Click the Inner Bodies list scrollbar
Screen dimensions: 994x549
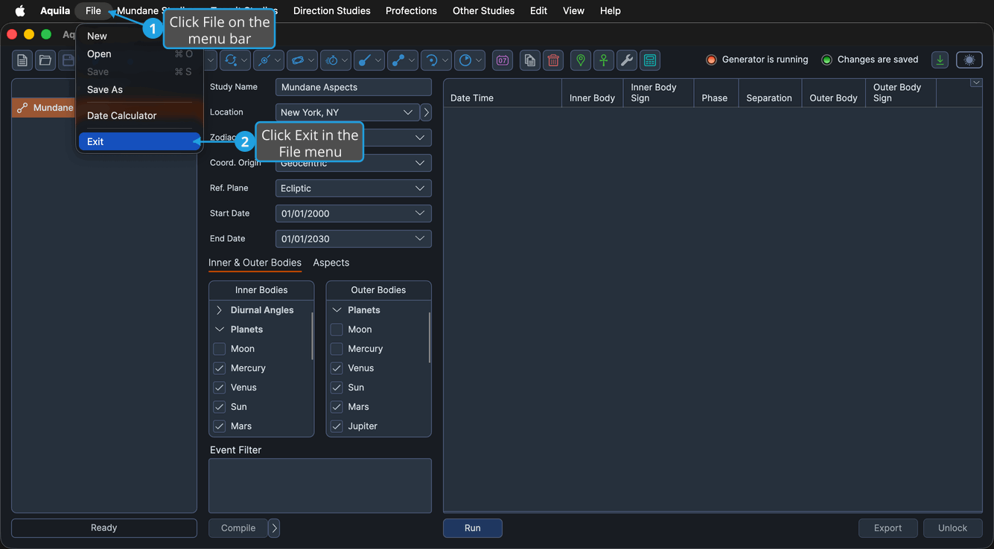click(312, 336)
